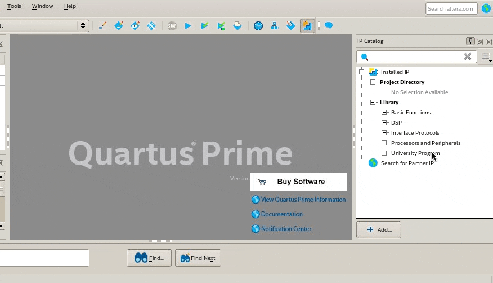This screenshot has width=493, height=283.
Task: Open the Chip Planner toolbar icon
Action: pos(151,26)
